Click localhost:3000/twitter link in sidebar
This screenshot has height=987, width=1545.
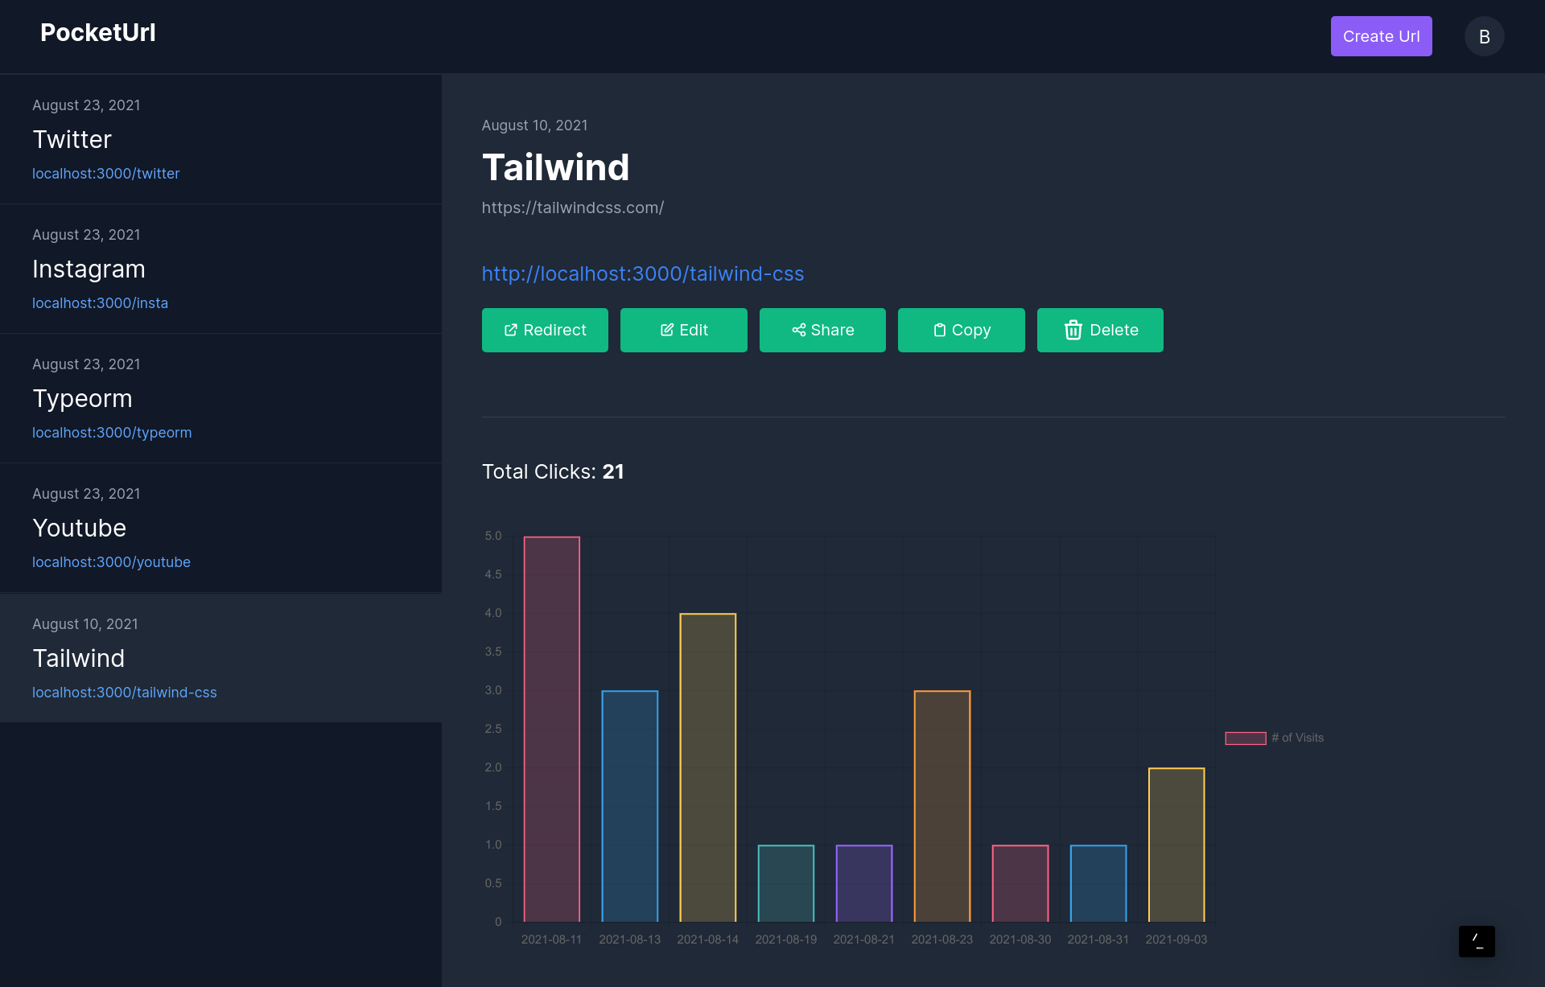[x=105, y=174]
